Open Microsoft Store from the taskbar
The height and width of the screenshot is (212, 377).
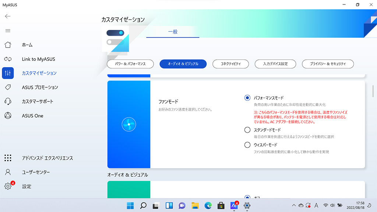[221, 205]
